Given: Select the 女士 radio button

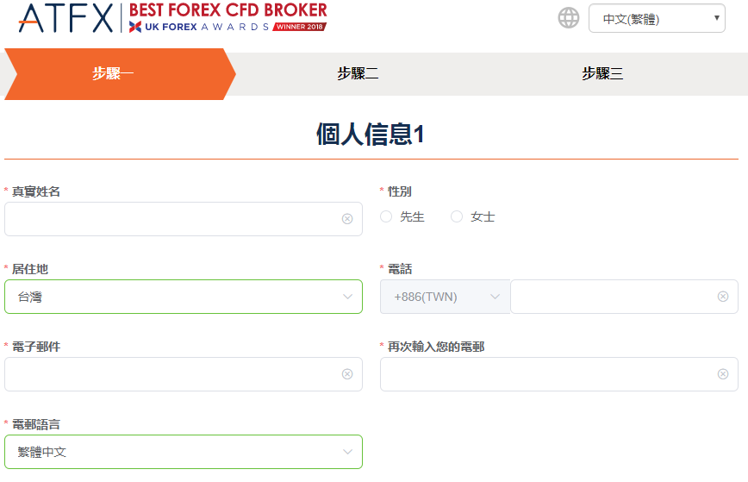Looking at the screenshot, I should click(457, 217).
